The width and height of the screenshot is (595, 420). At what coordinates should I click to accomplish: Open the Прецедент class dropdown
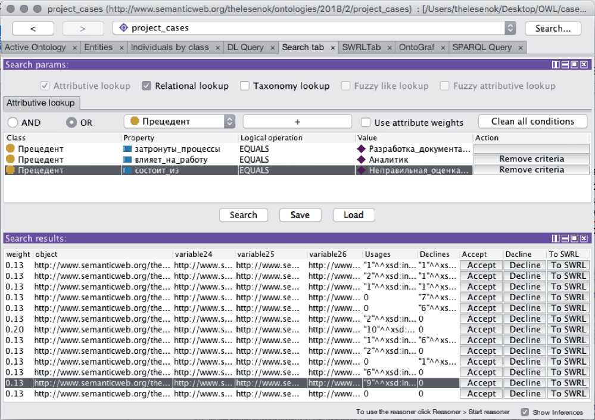[179, 122]
